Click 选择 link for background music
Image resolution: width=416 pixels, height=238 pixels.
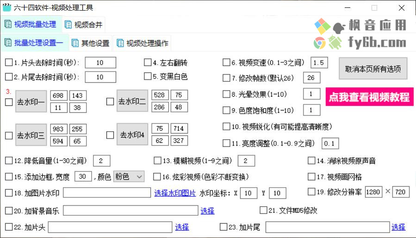coord(207,211)
